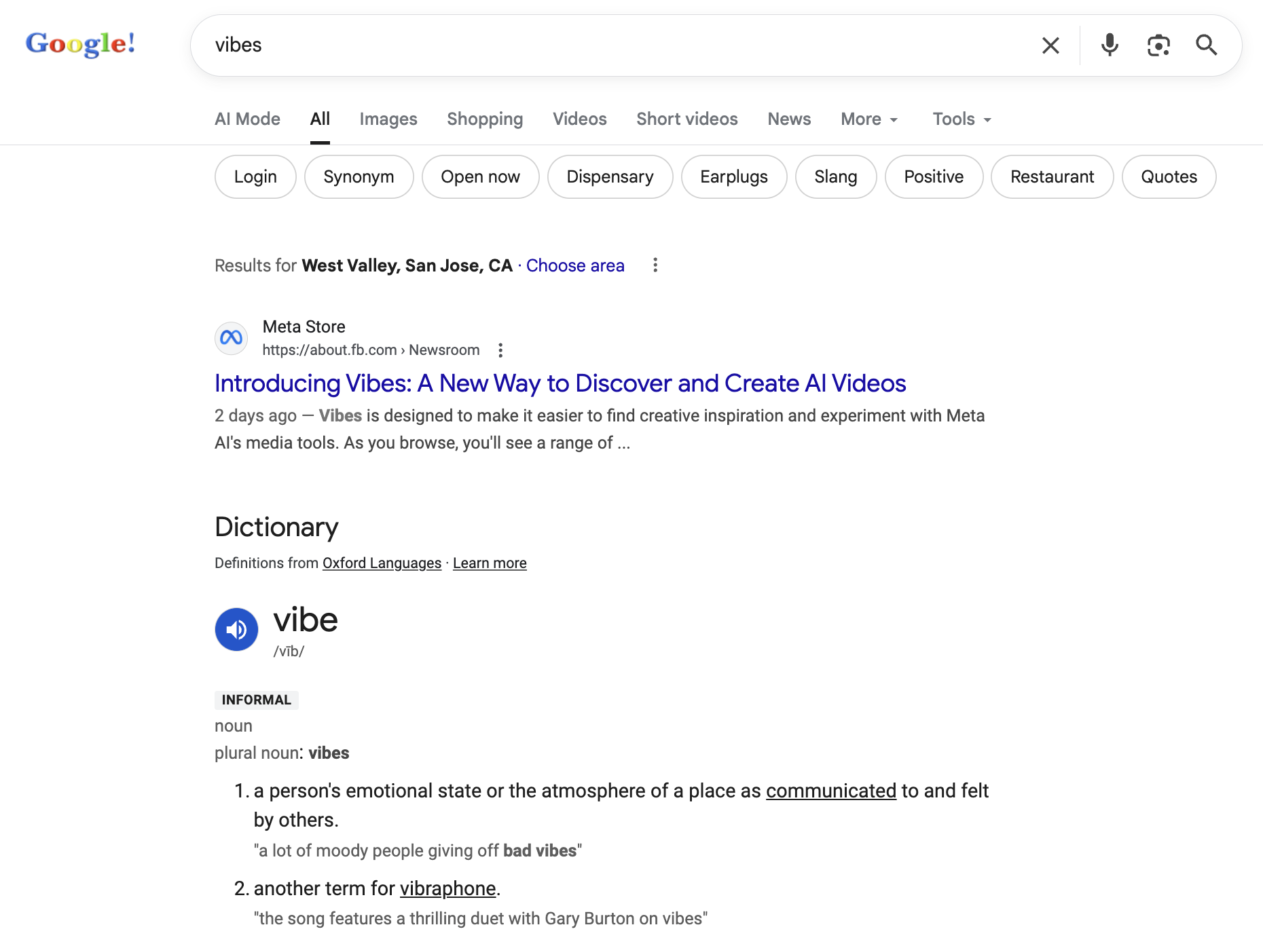Open the News tab

click(789, 119)
